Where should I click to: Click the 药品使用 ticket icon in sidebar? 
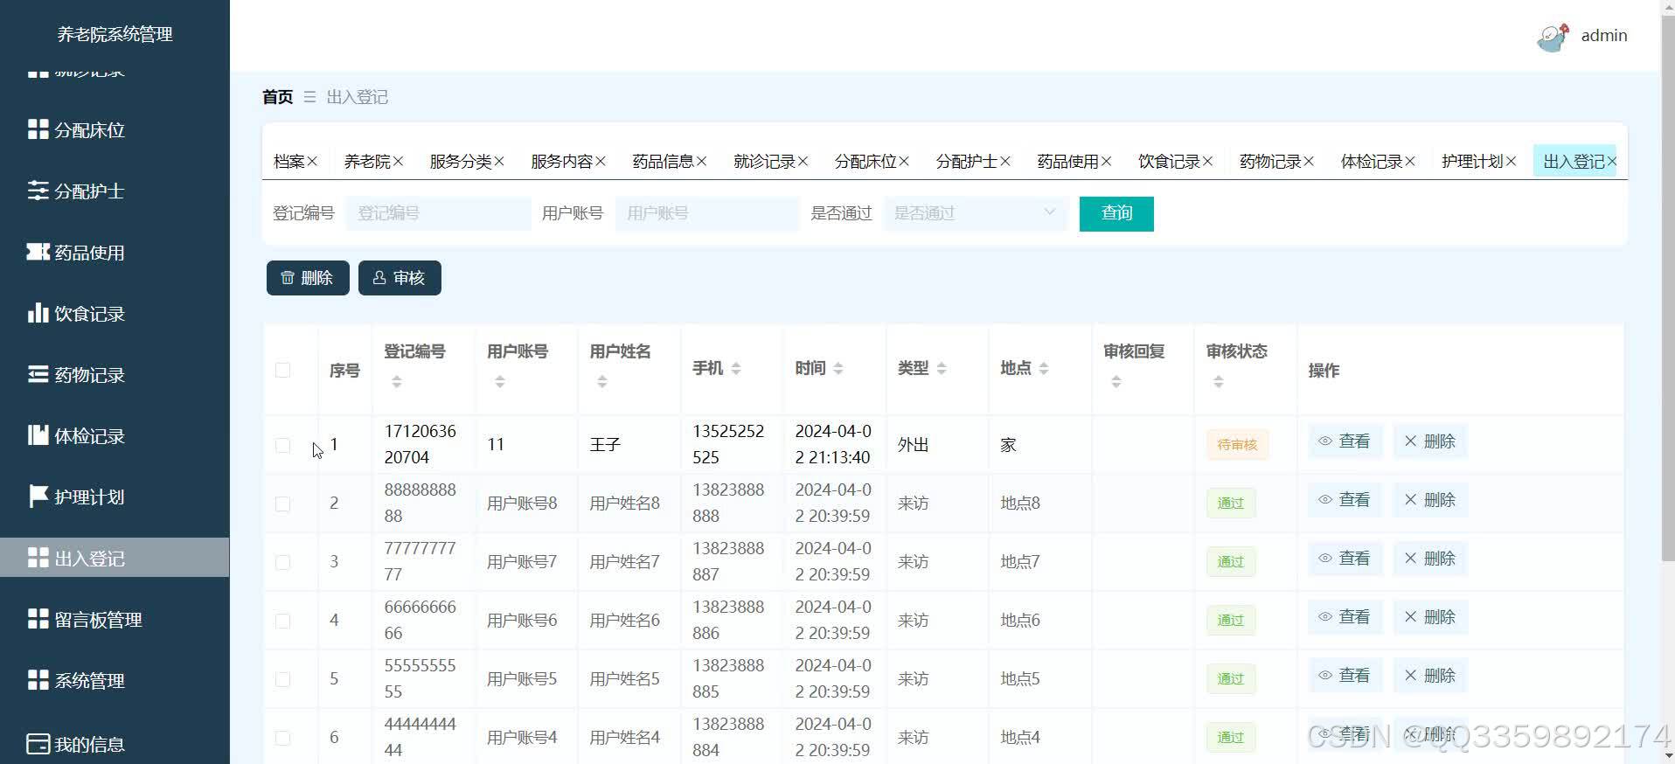(38, 252)
